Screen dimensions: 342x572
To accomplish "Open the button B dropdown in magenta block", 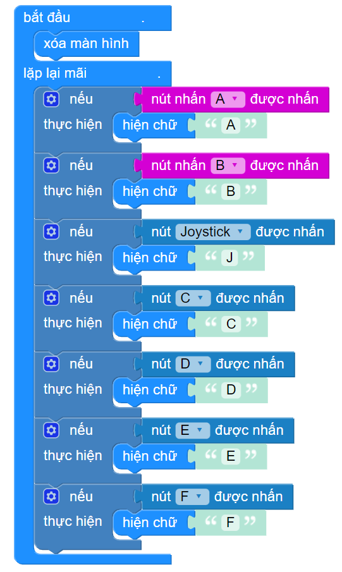I will tap(228, 166).
